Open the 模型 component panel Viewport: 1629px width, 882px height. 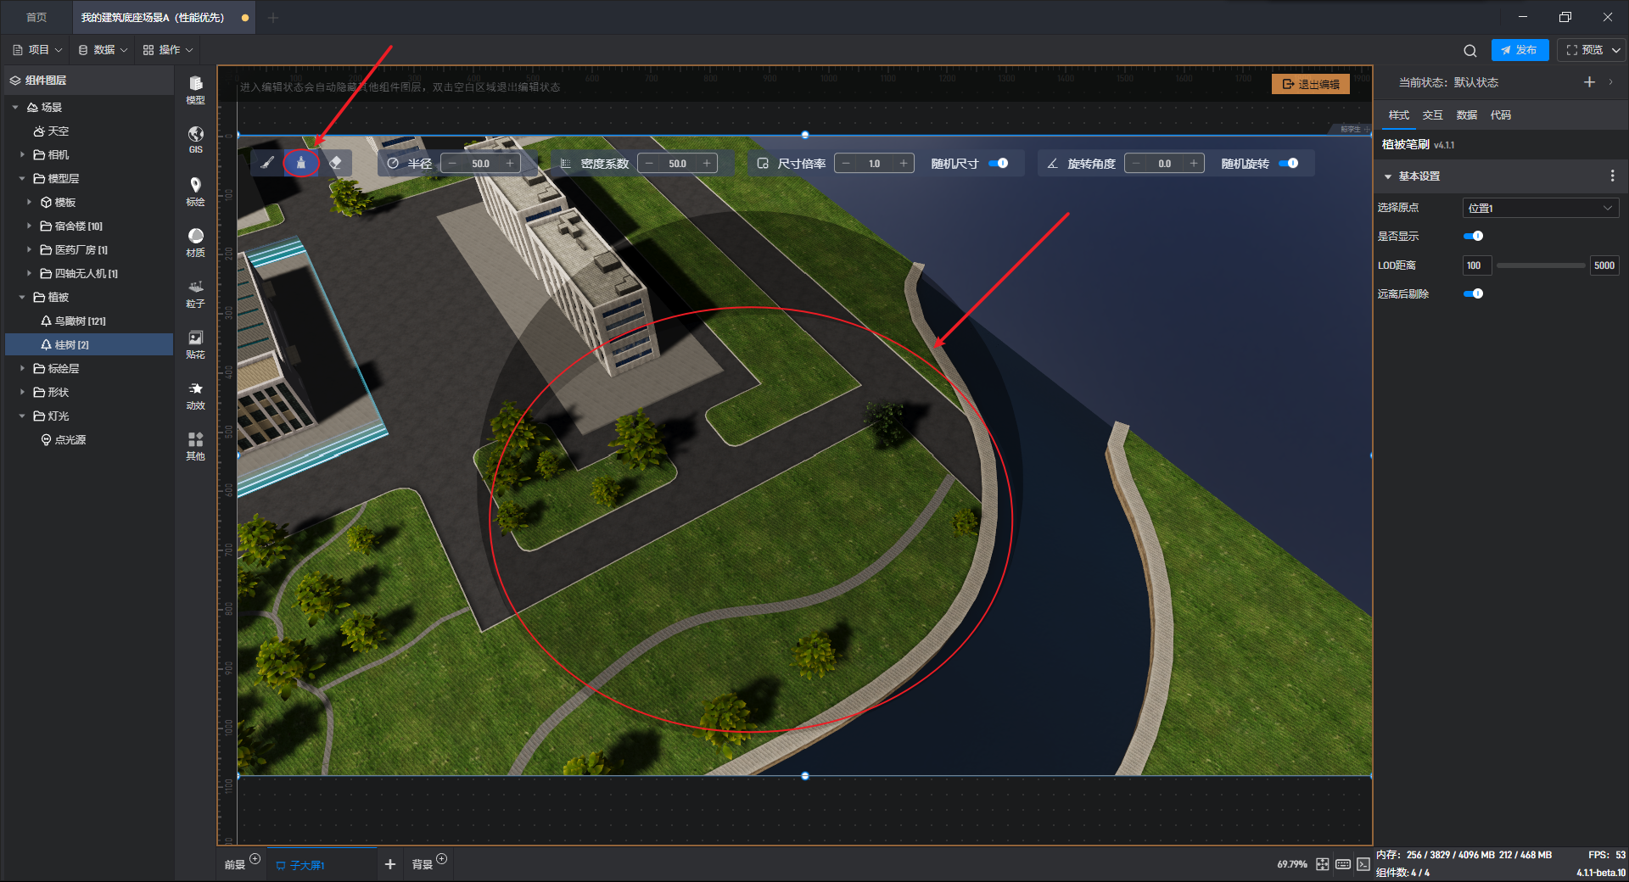click(x=195, y=88)
